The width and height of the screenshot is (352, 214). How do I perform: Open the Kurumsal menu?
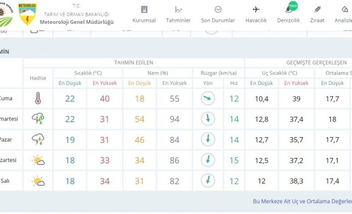[x=144, y=14]
